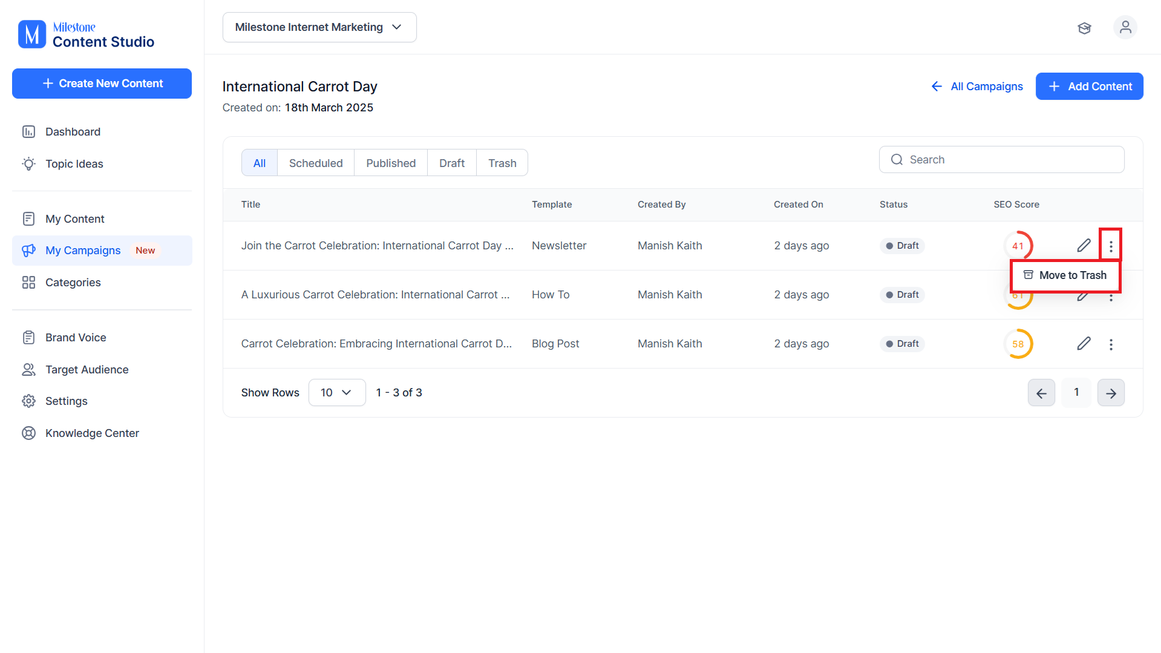Click the International Carrot Day campaign heading
The image size is (1161, 653).
(x=300, y=87)
